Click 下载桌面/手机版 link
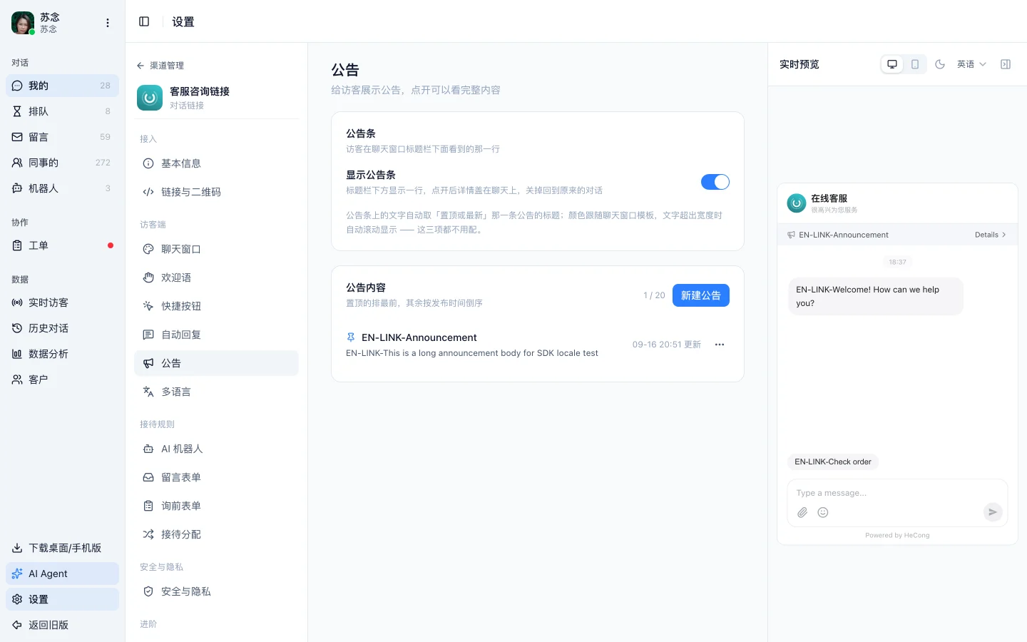Screen dimensions: 1027x642 [x=62, y=548]
